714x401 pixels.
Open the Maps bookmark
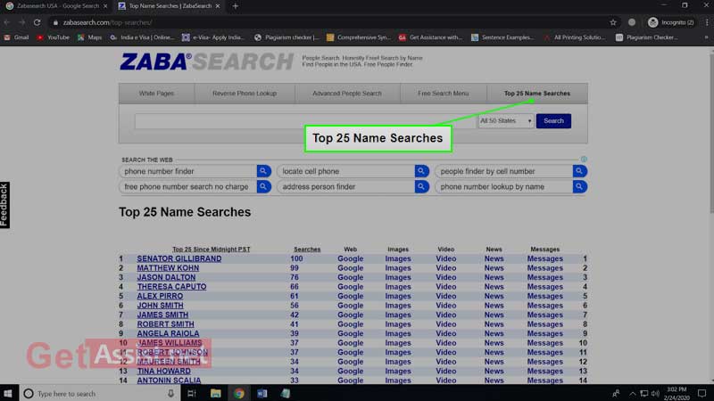click(x=90, y=37)
